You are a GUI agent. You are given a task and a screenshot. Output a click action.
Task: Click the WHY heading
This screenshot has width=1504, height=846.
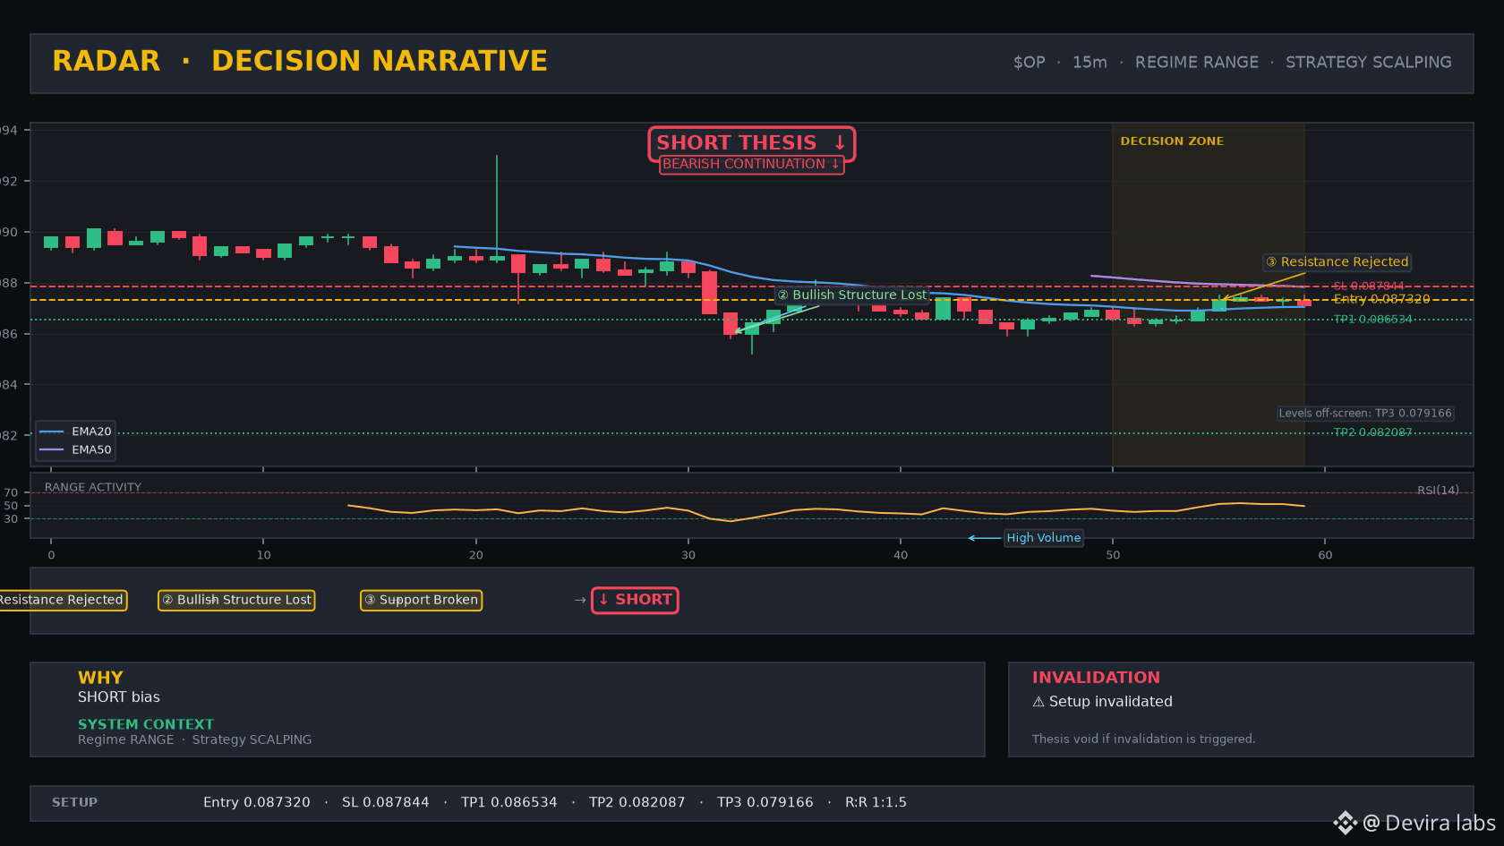click(x=100, y=678)
